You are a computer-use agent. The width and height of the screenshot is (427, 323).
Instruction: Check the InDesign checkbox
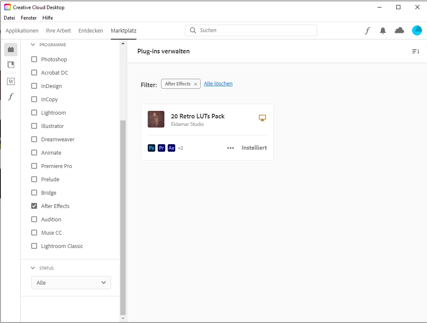[x=34, y=86]
